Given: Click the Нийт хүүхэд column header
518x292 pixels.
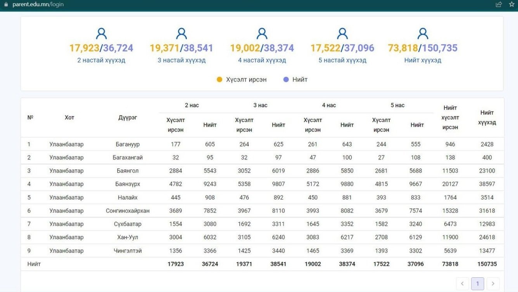Looking at the screenshot, I should [487, 118].
